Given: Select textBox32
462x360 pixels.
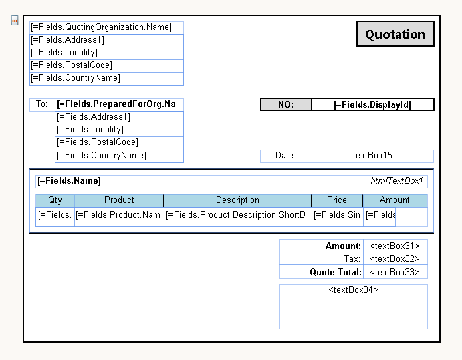Looking at the screenshot, I should click(395, 258).
